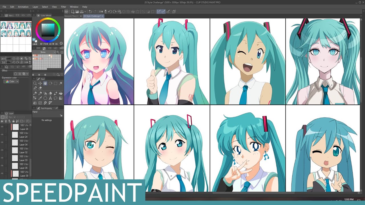Select the Zoom magnifier tool

point(35,83)
